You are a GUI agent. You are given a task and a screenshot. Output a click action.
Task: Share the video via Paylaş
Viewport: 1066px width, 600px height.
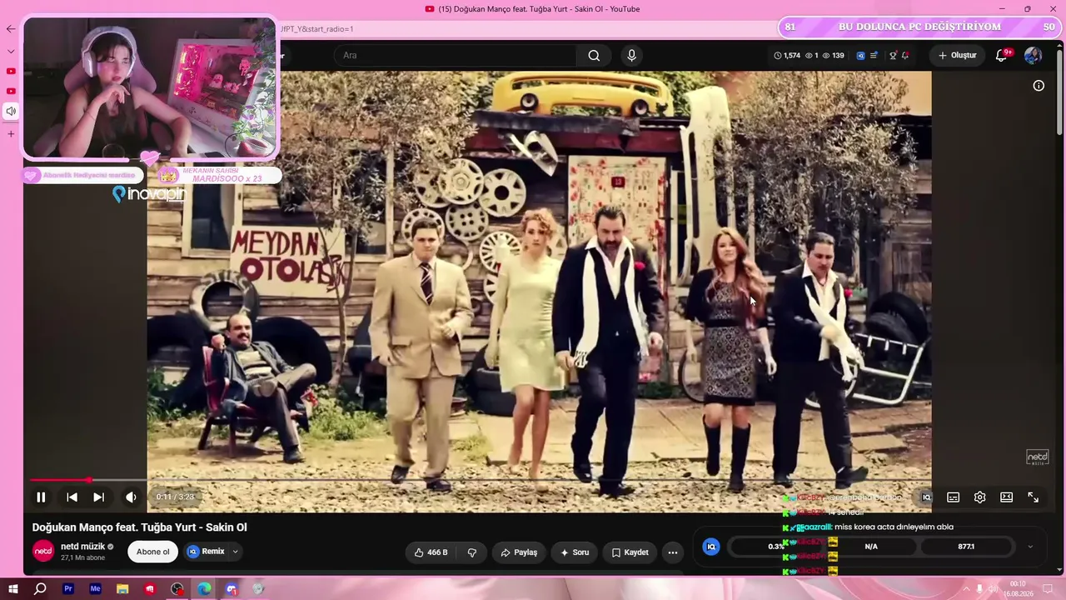pos(518,552)
